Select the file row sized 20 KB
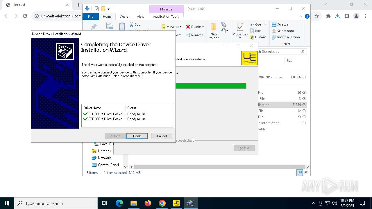 click(x=282, y=93)
